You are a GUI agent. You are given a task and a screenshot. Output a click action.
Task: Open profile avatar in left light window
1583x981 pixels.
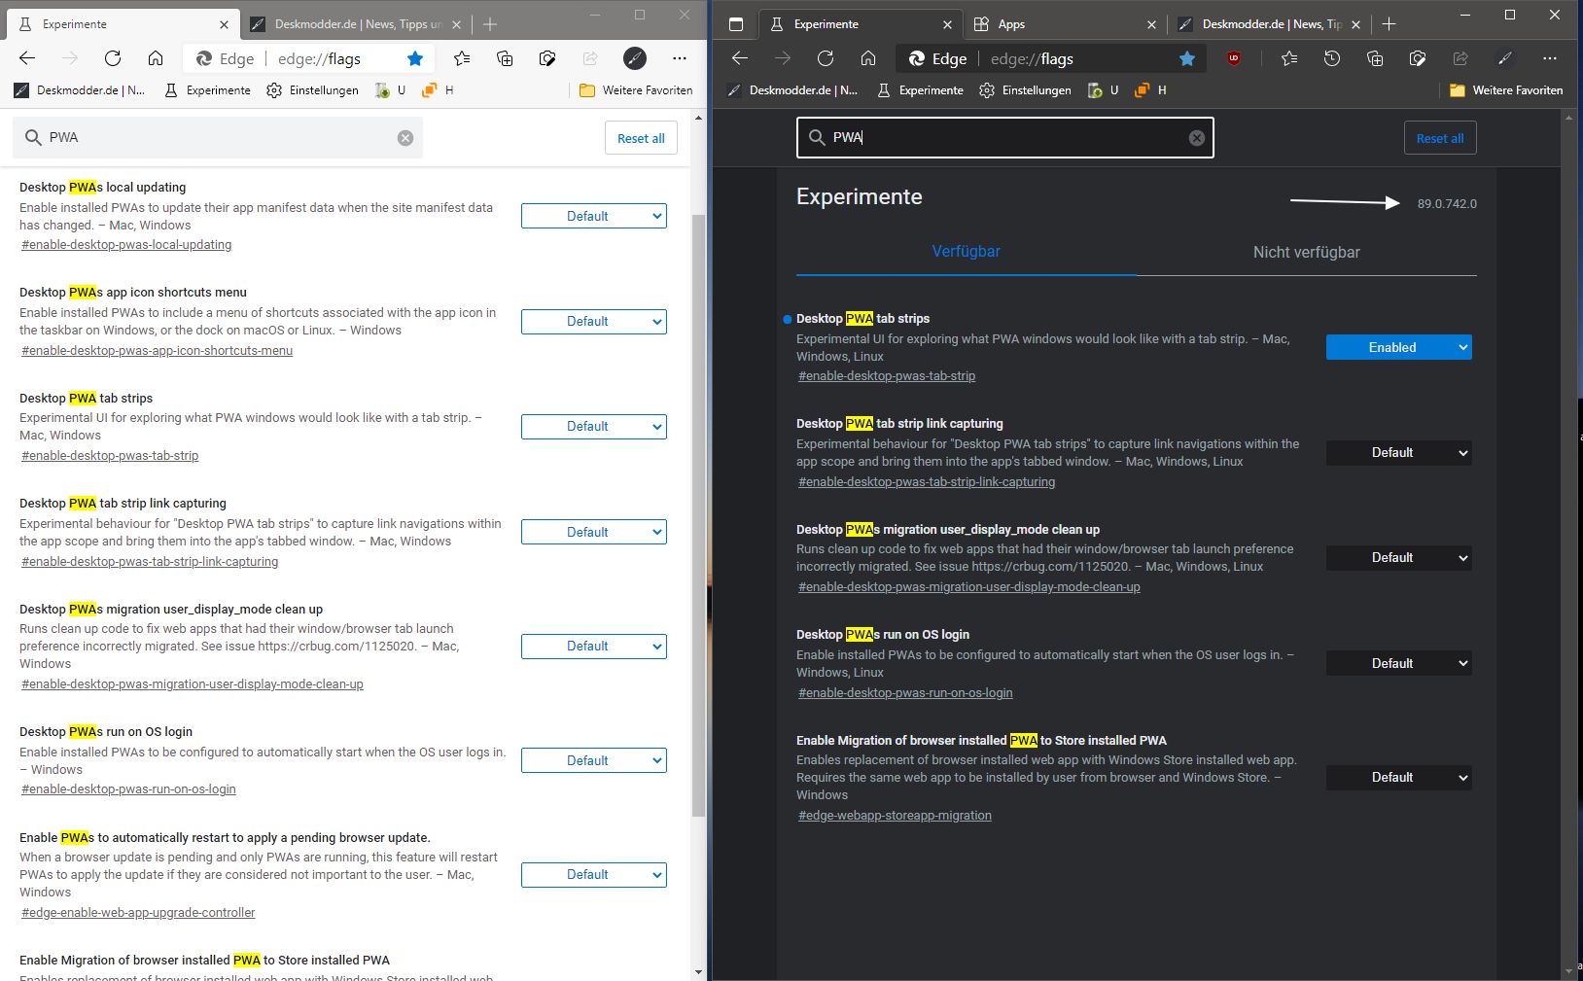click(635, 58)
